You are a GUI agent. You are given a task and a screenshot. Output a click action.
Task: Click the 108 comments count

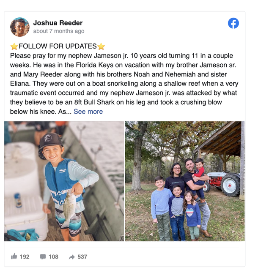tap(53, 257)
